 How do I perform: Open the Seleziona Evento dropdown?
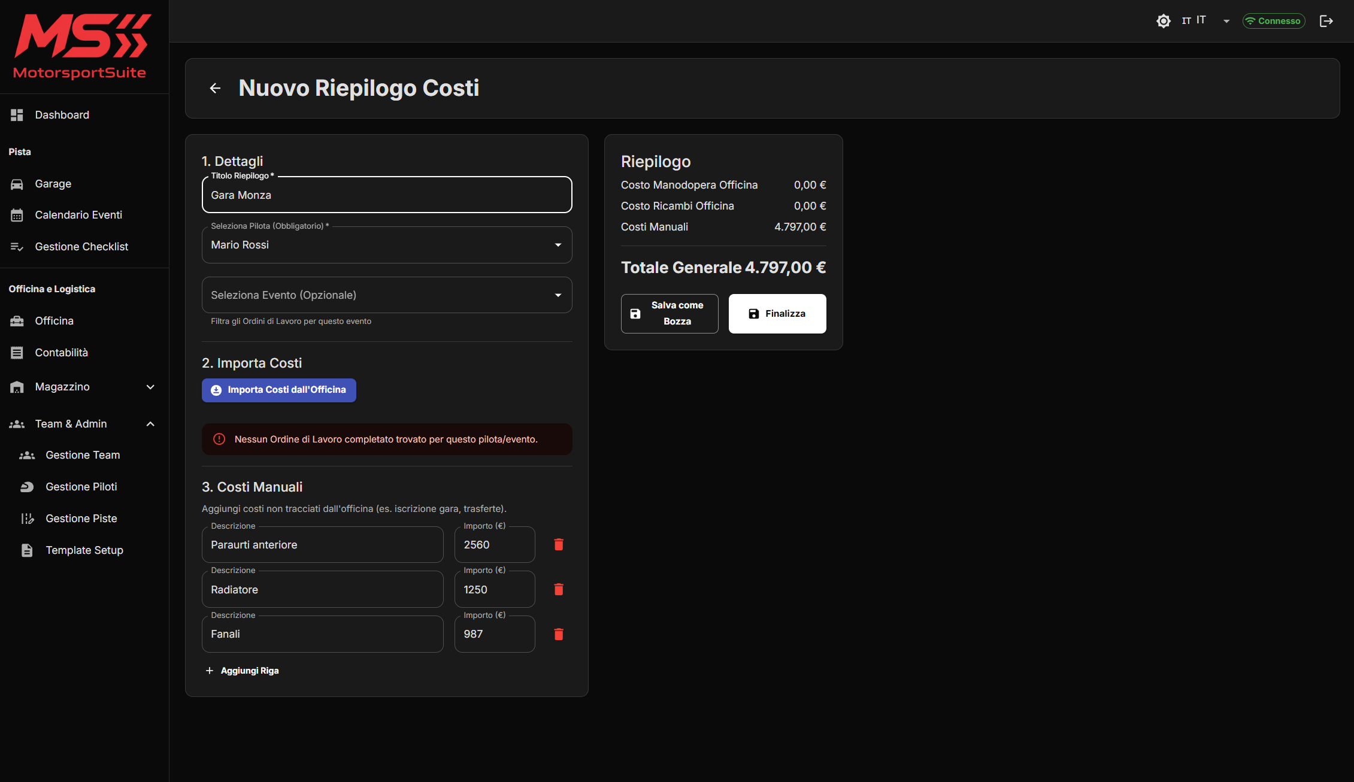click(x=386, y=295)
